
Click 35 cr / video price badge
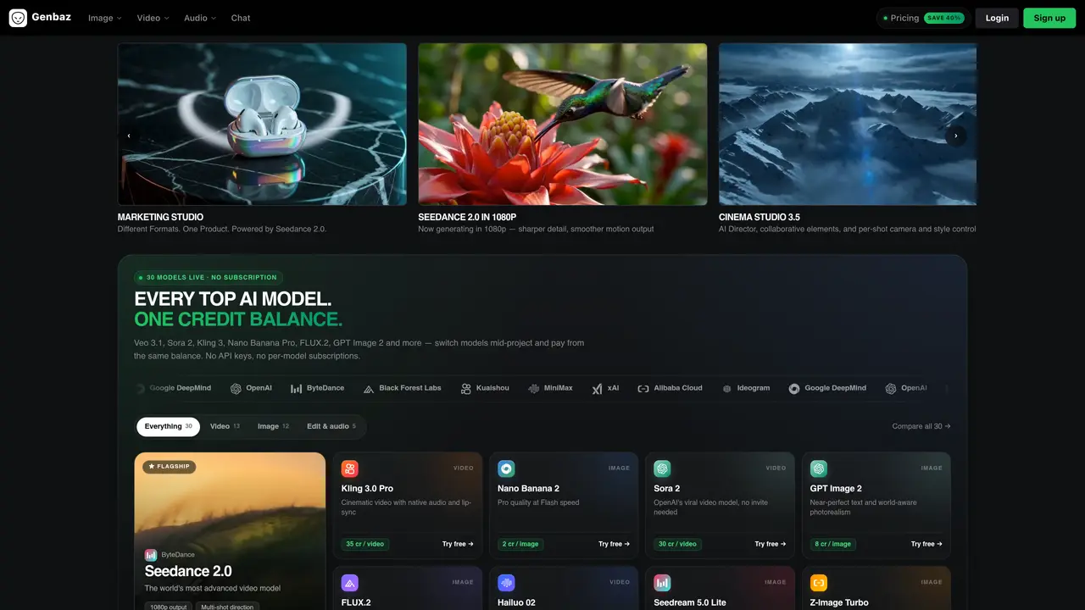(x=365, y=544)
